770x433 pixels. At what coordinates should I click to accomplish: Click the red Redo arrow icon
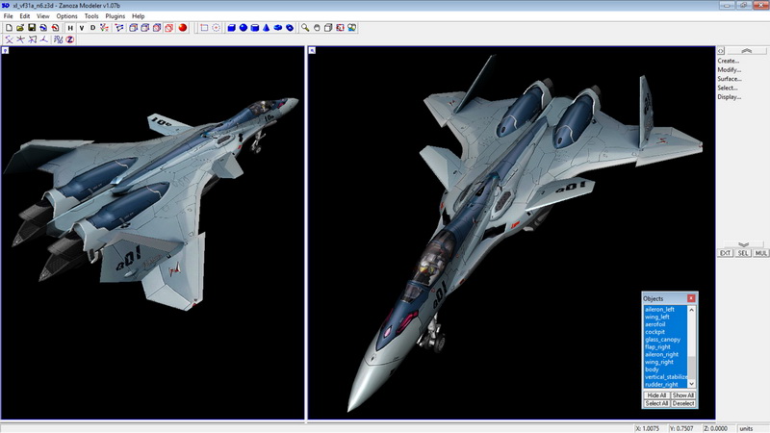55,28
